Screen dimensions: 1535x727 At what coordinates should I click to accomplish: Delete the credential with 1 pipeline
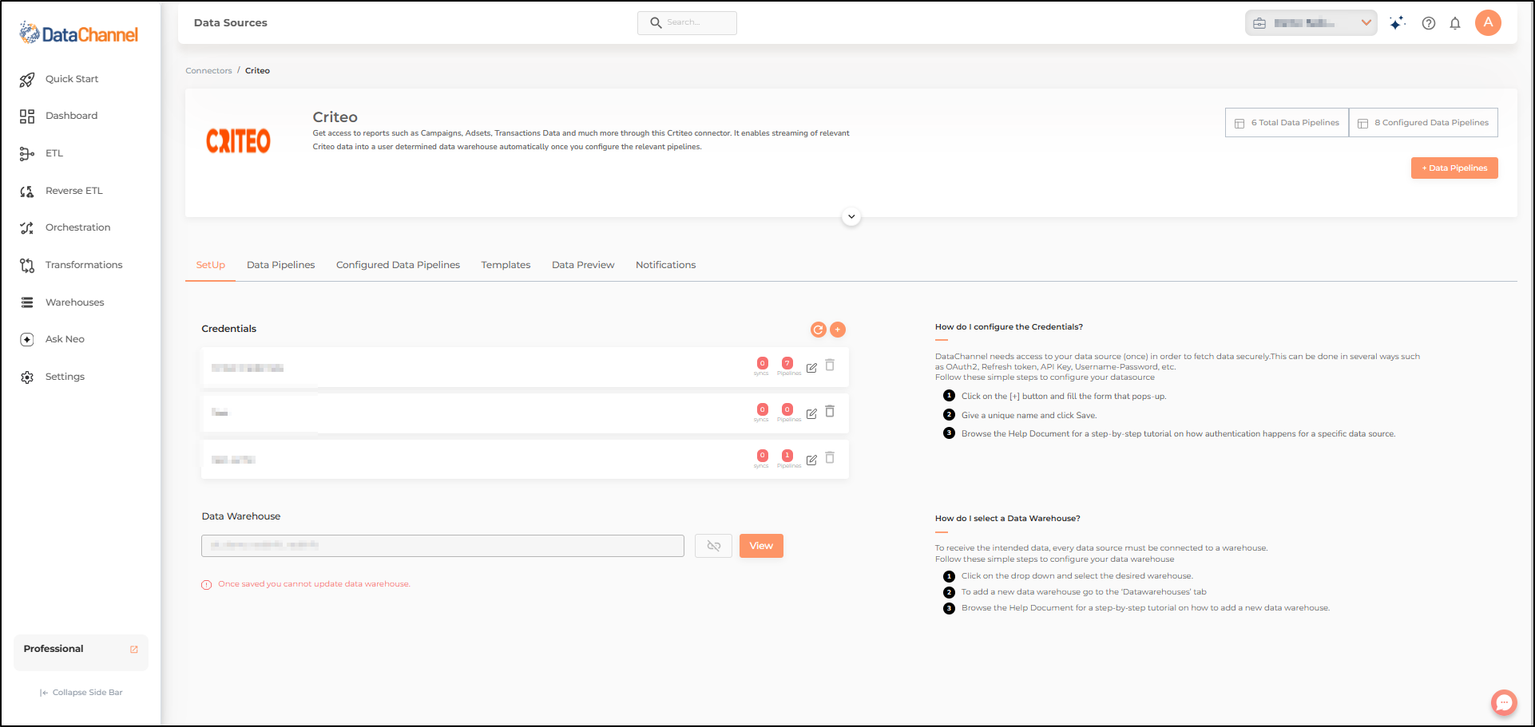pos(830,458)
